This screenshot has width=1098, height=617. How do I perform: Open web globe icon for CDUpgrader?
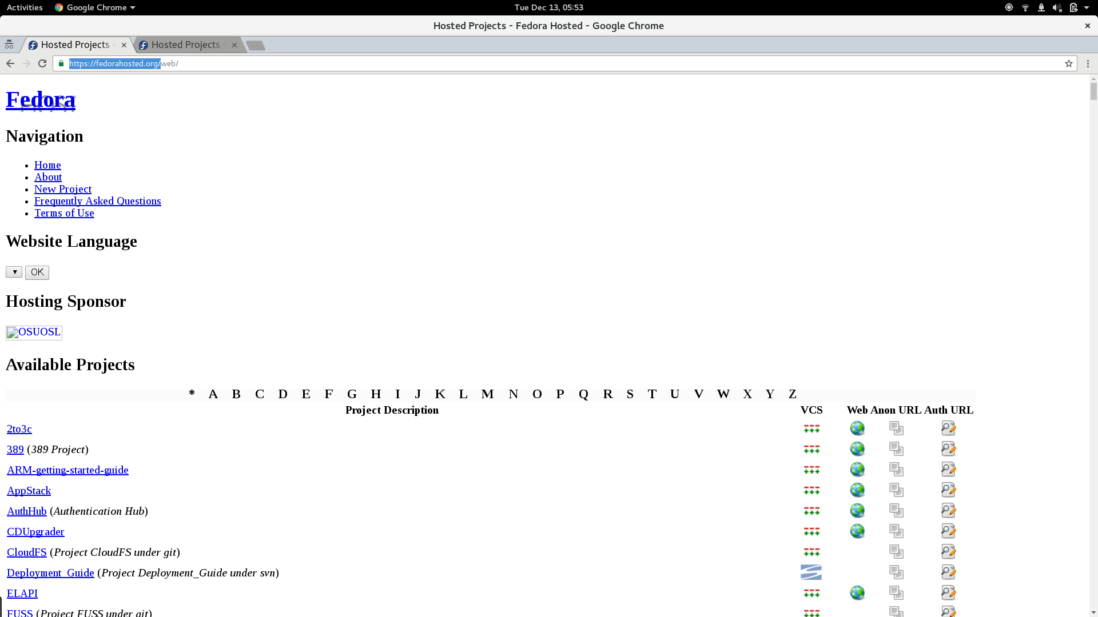pos(857,531)
